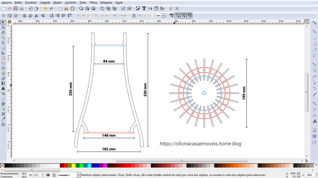The height and width of the screenshot is (178, 318).
Task: Select the Text tool in left toolbox
Action: coord(3,88)
